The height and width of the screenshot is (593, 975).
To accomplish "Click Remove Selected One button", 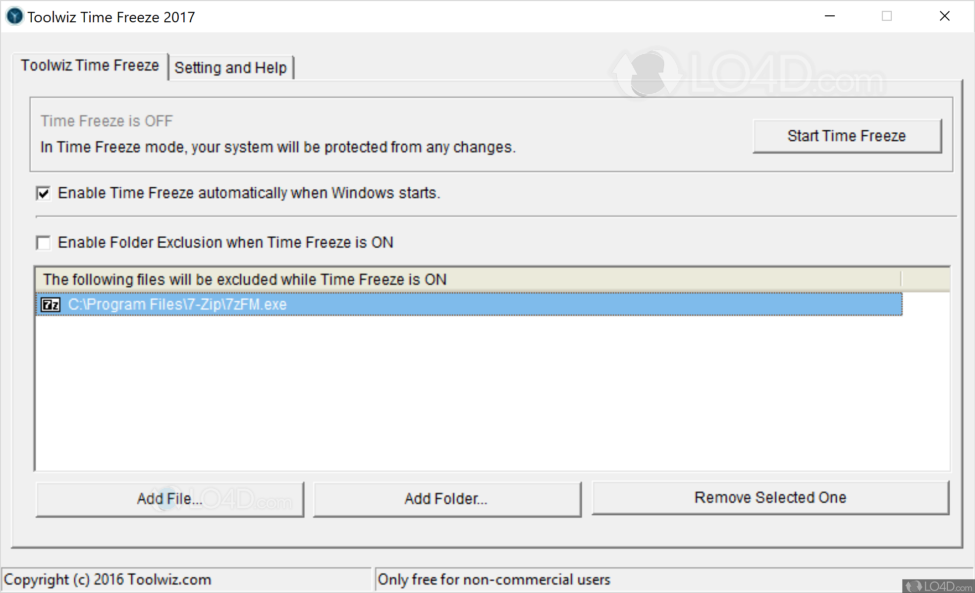I will pos(770,497).
